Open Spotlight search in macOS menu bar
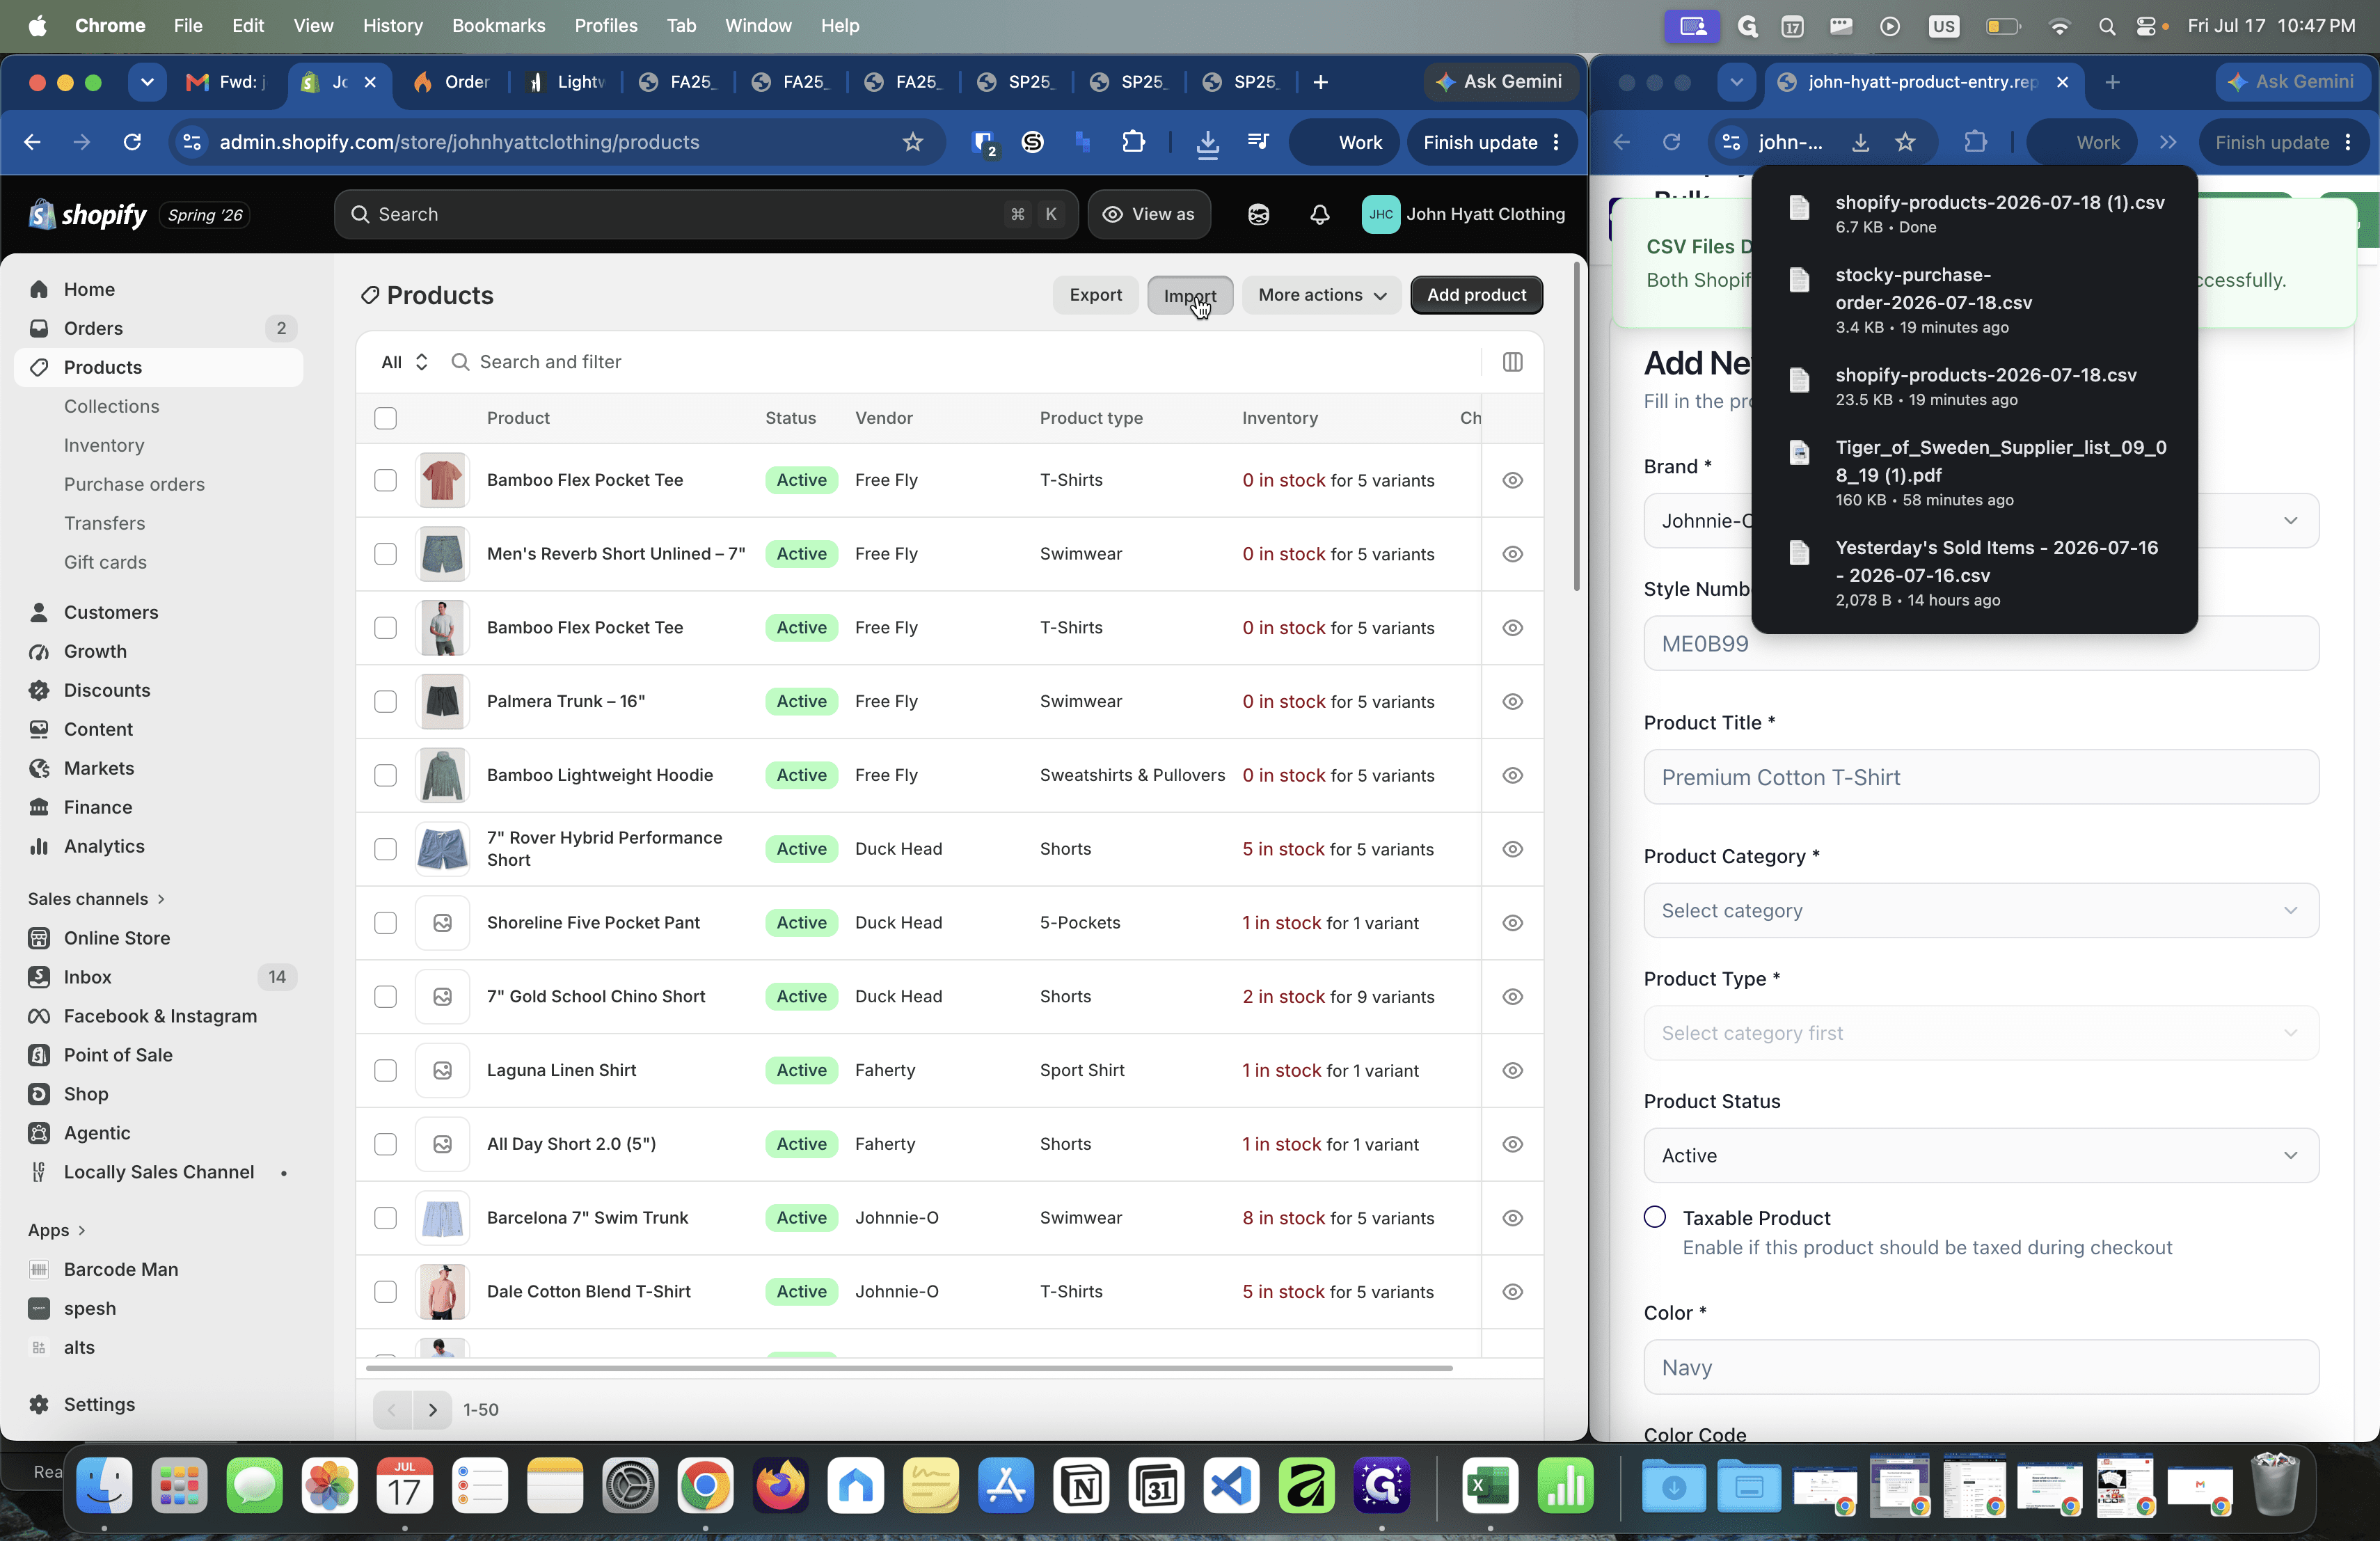The height and width of the screenshot is (1541, 2380). click(2106, 26)
